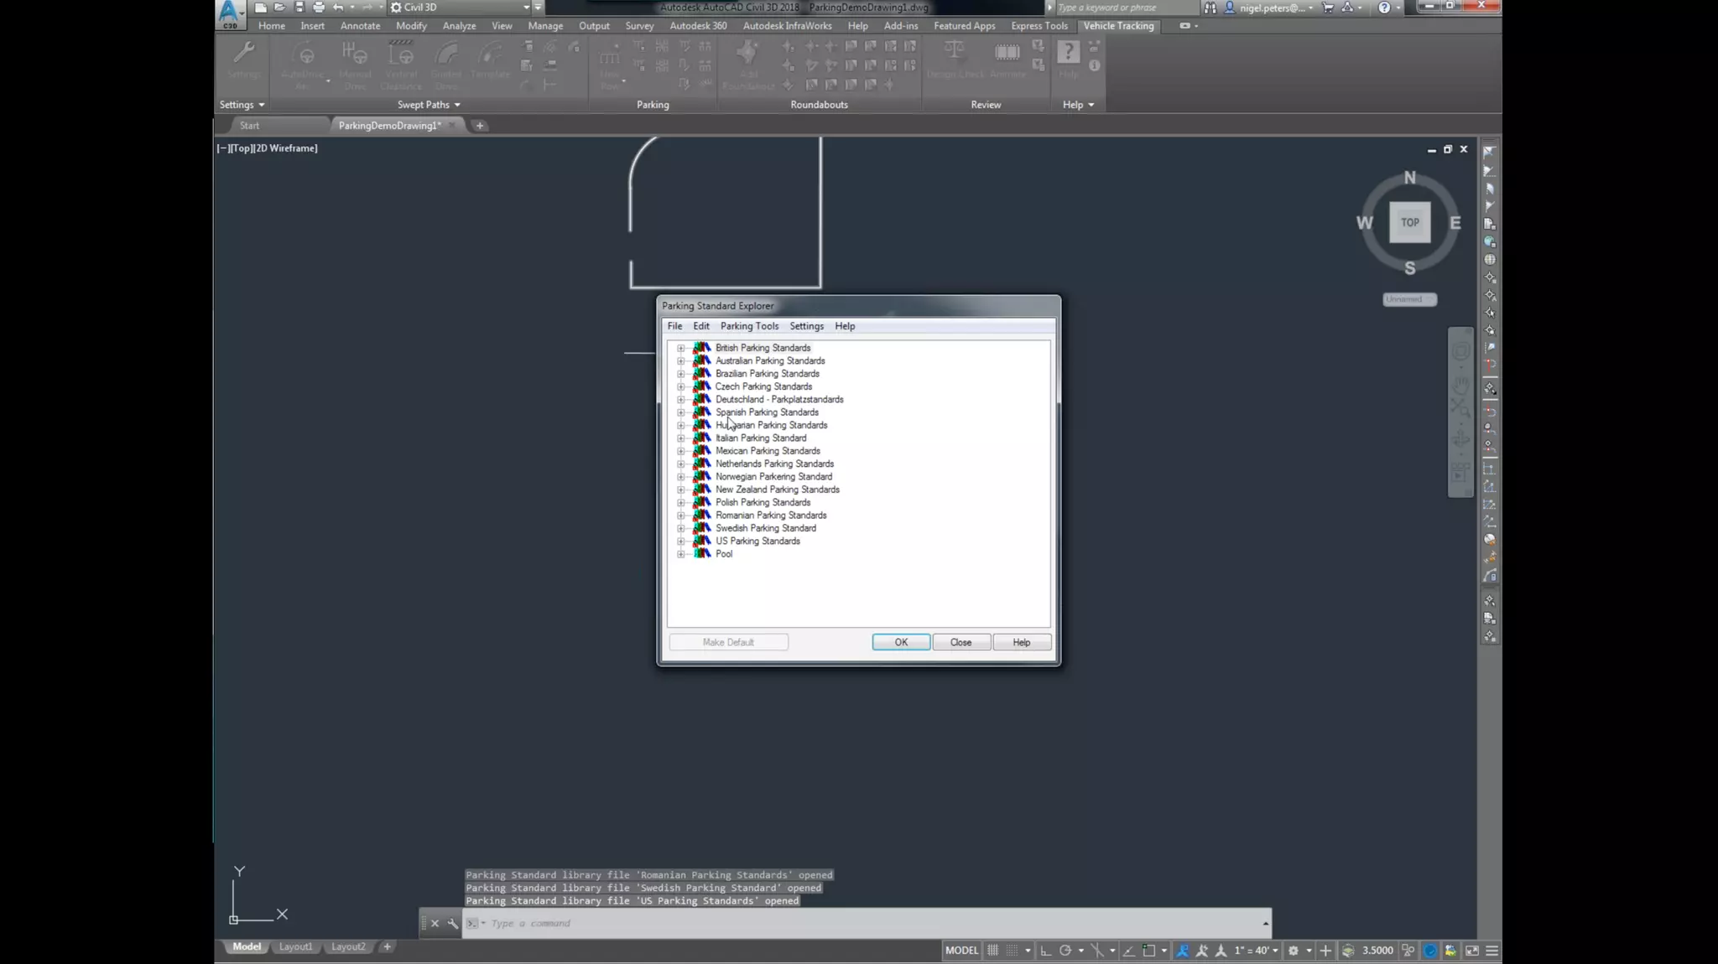The image size is (1718, 964).
Task: Expand the Pool tree node
Action: (x=680, y=554)
